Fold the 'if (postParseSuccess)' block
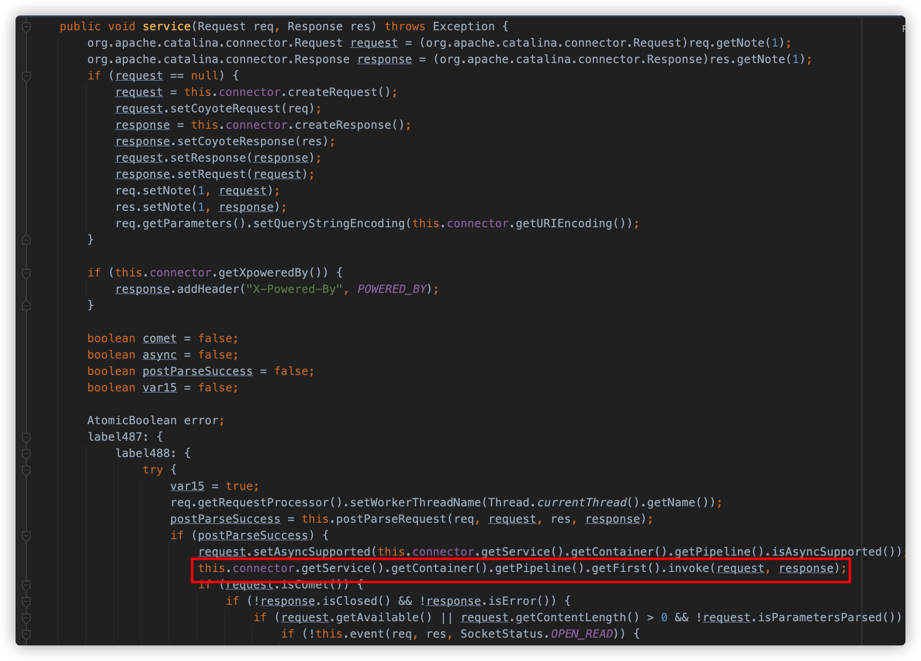The image size is (921, 661). pyautogui.click(x=26, y=536)
